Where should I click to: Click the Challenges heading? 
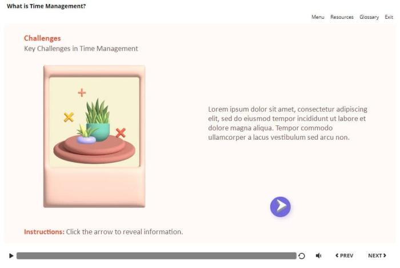tap(42, 38)
